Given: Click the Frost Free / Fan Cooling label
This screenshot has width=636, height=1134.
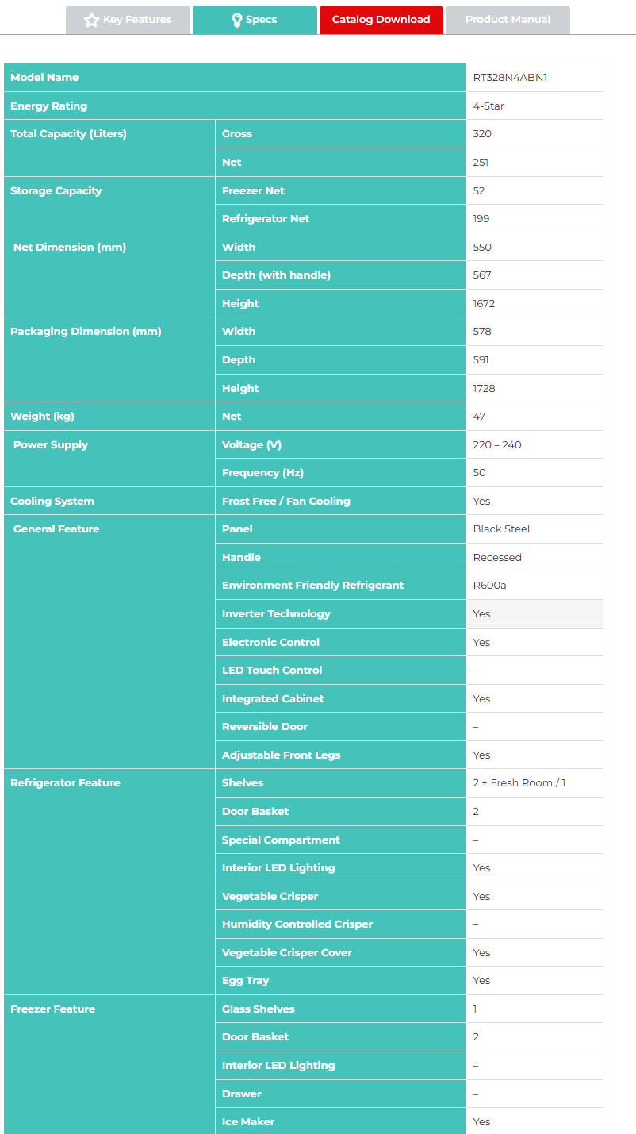Looking at the screenshot, I should coord(286,502).
